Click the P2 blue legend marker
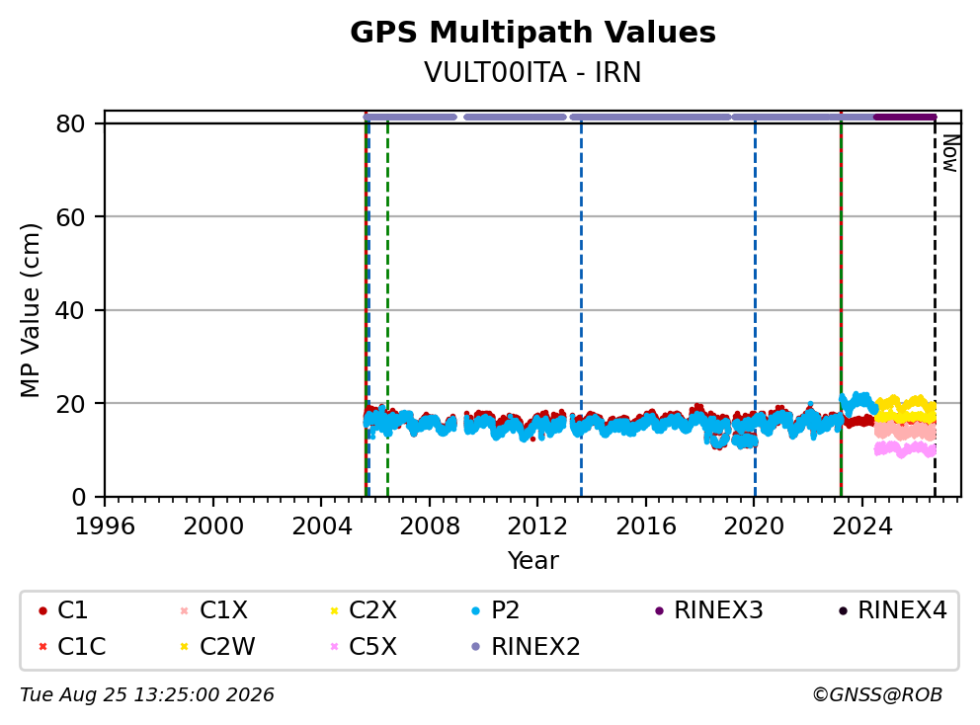 475,610
